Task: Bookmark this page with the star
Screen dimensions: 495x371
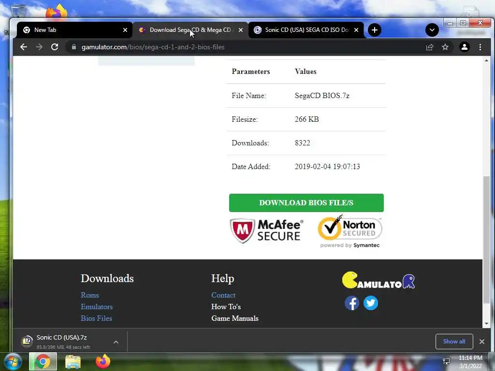Action: click(445, 47)
